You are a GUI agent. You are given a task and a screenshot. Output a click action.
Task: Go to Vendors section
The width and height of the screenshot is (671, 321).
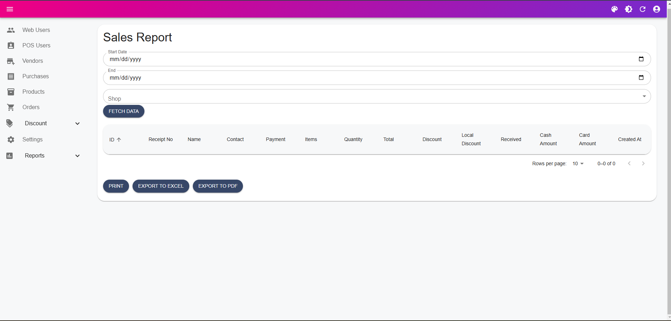pos(33,61)
